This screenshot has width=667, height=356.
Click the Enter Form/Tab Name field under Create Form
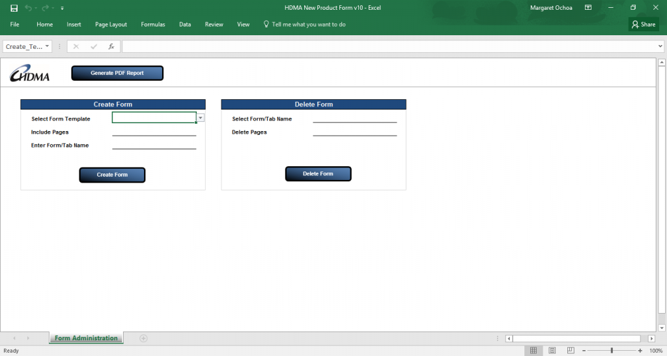point(154,144)
